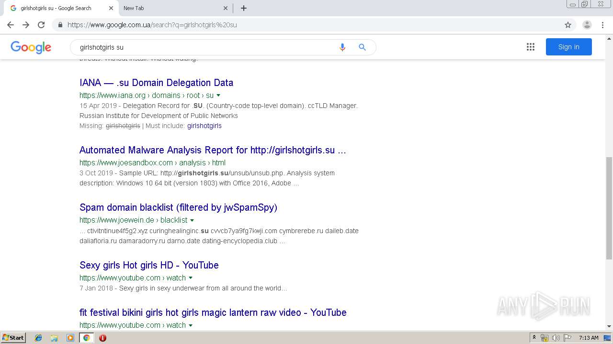Open network tray icon
The height and width of the screenshot is (344, 613).
point(545,338)
